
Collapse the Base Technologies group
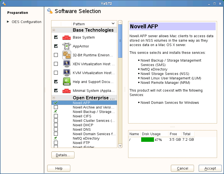click(x=54, y=30)
